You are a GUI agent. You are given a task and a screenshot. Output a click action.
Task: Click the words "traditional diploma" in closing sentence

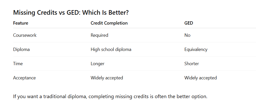(66, 97)
